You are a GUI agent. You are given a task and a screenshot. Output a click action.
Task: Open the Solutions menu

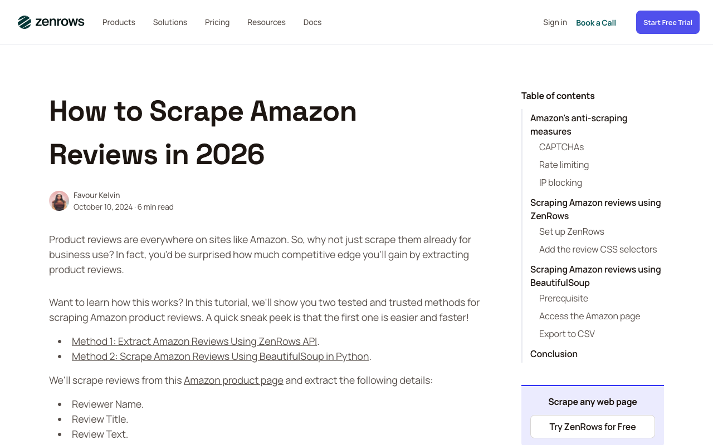pos(170,22)
